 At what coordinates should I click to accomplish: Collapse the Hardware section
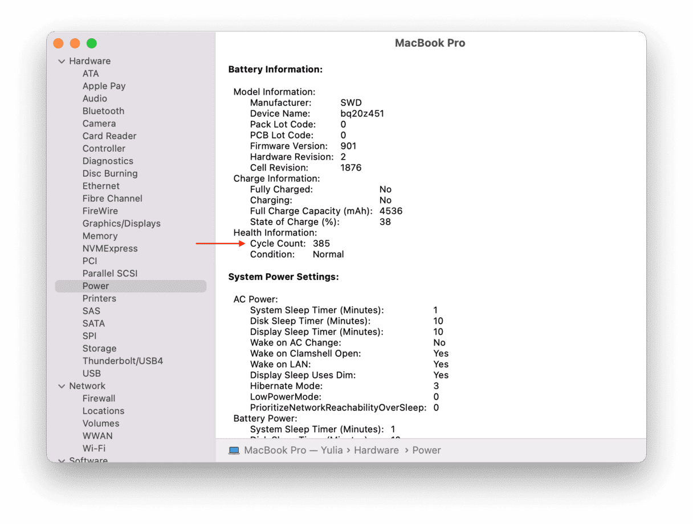[x=62, y=62]
